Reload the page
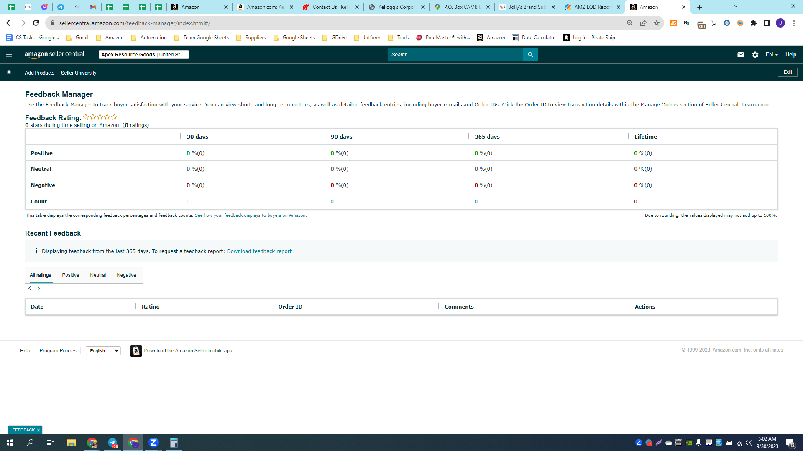This screenshot has height=451, width=803. [x=36, y=23]
